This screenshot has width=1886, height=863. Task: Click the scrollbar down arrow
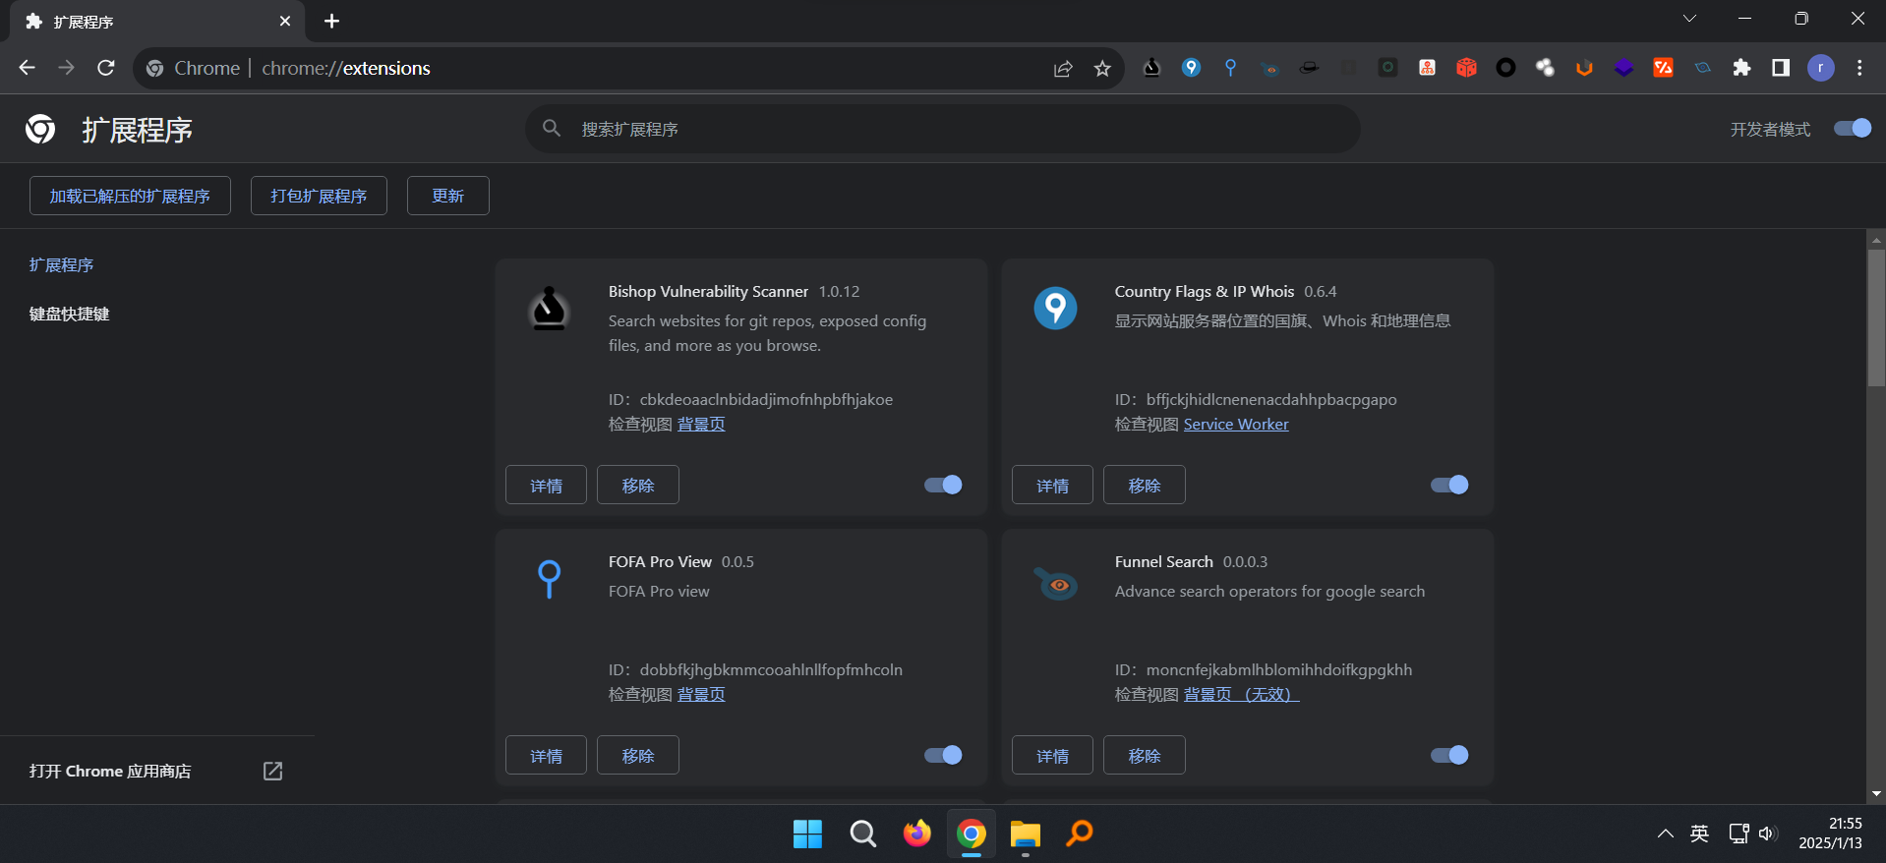[x=1876, y=794]
